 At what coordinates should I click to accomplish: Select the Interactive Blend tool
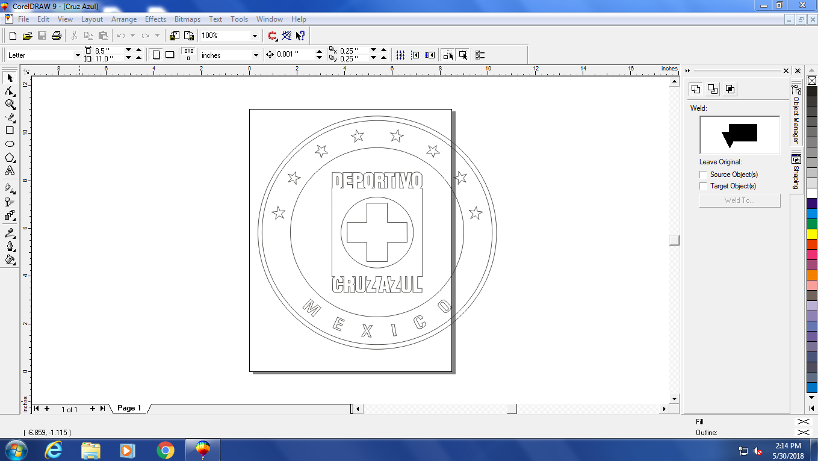coord(10,215)
